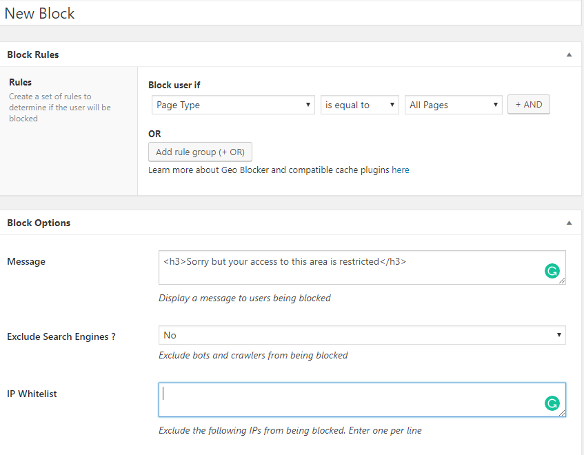Open the 'is equal to' operator dropdown
The width and height of the screenshot is (584, 455).
pyautogui.click(x=359, y=105)
